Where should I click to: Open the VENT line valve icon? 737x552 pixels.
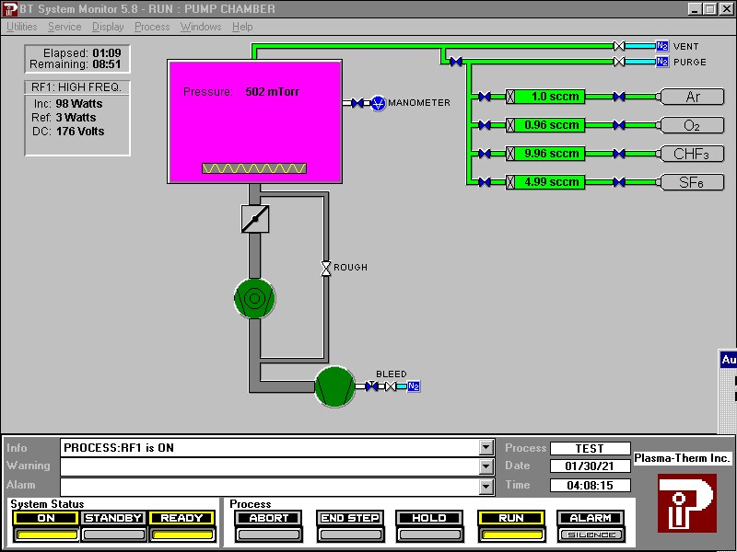617,45
